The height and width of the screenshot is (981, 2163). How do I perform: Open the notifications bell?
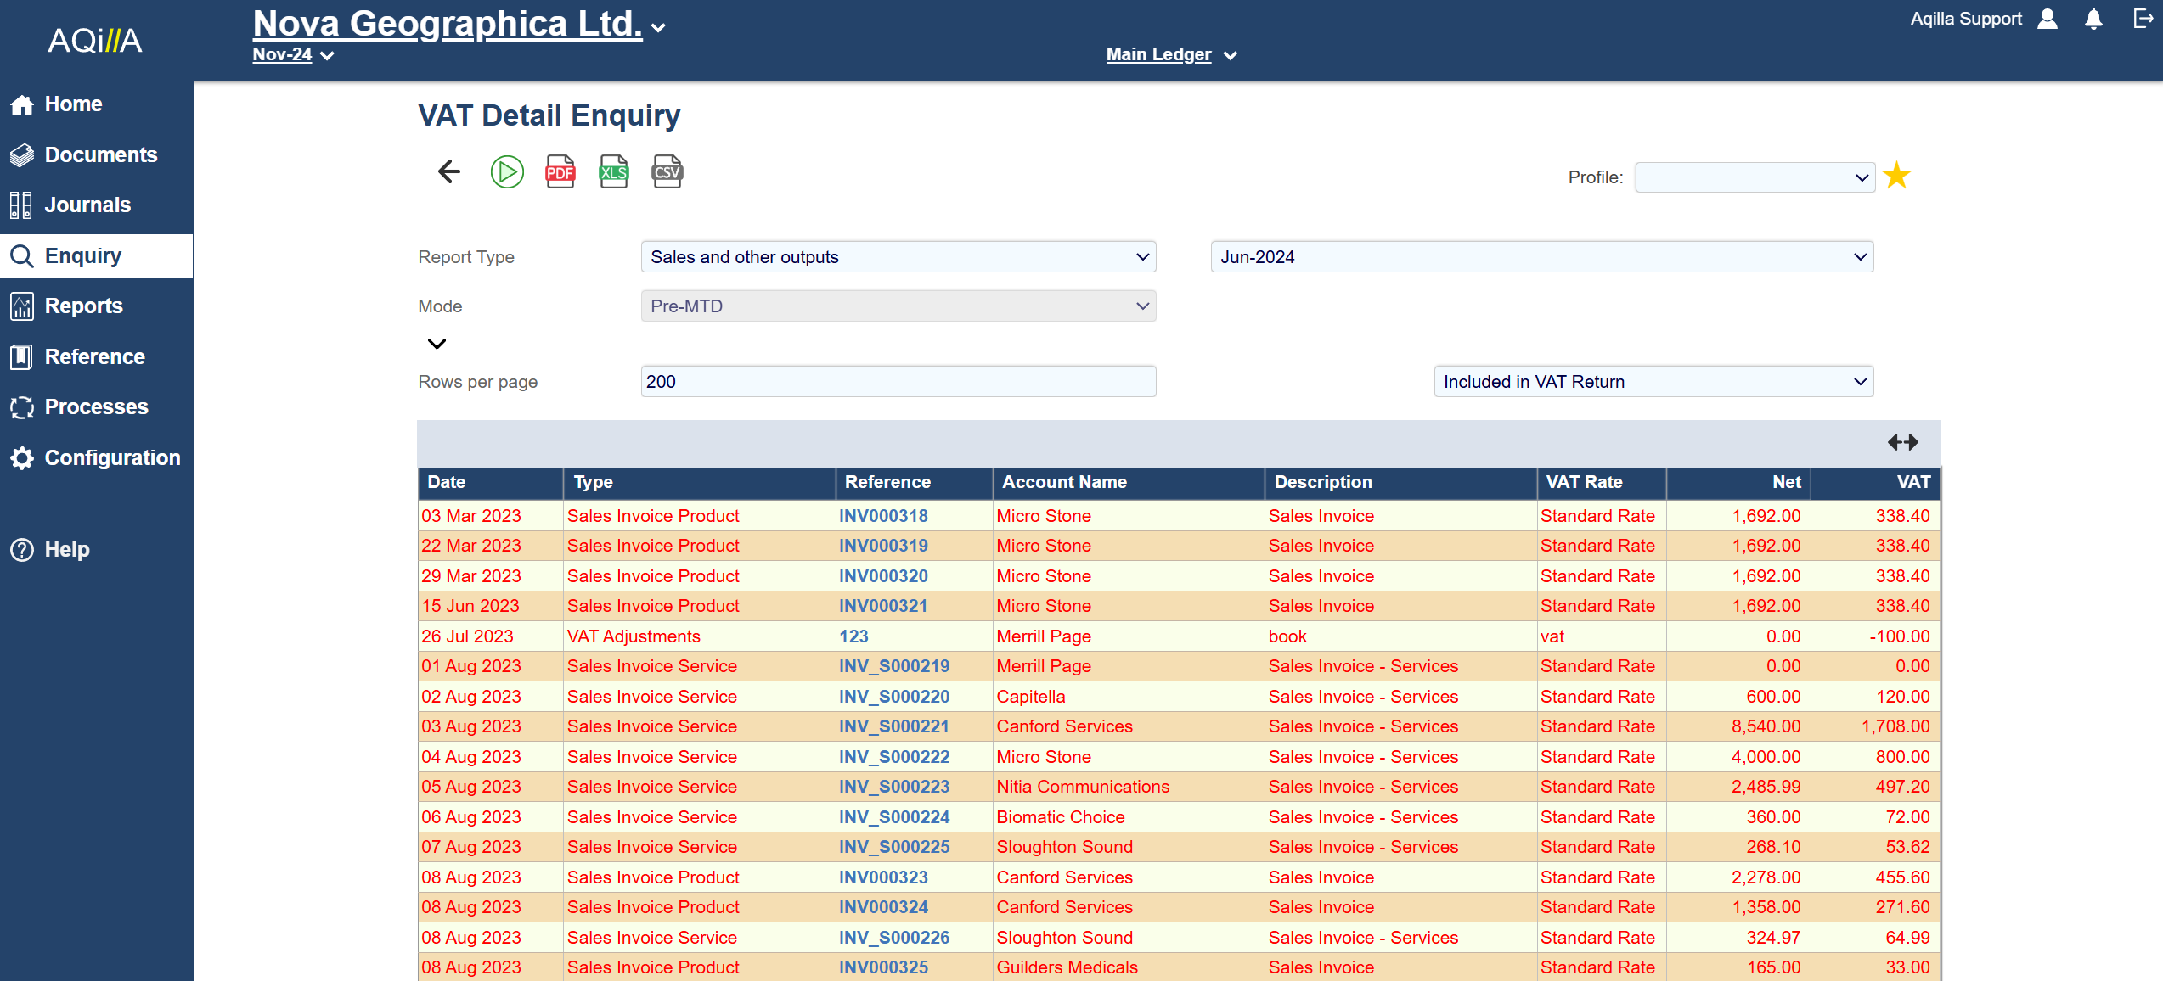point(2093,20)
